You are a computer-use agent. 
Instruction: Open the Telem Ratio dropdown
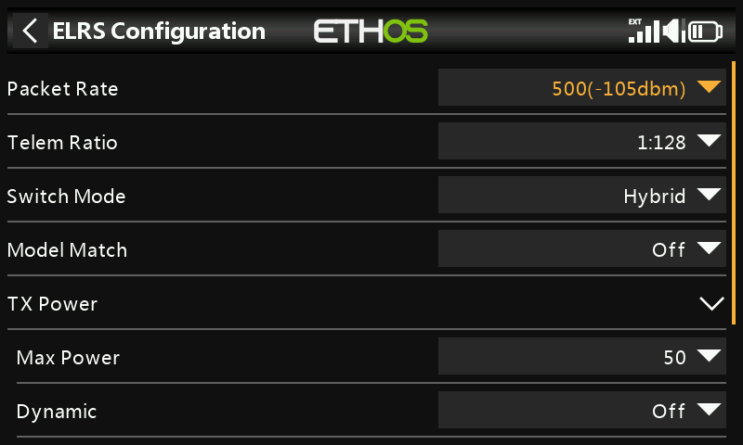click(x=582, y=142)
